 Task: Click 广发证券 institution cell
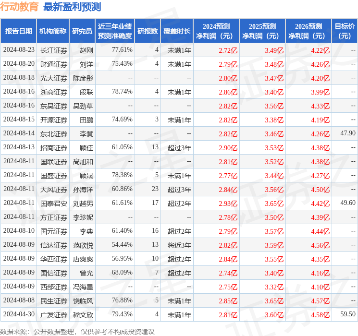[54, 315]
